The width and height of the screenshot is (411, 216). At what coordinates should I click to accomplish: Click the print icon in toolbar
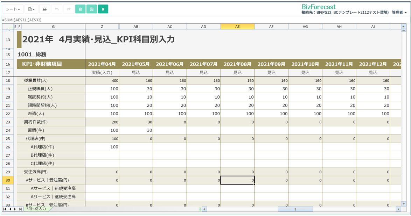pos(45,9)
